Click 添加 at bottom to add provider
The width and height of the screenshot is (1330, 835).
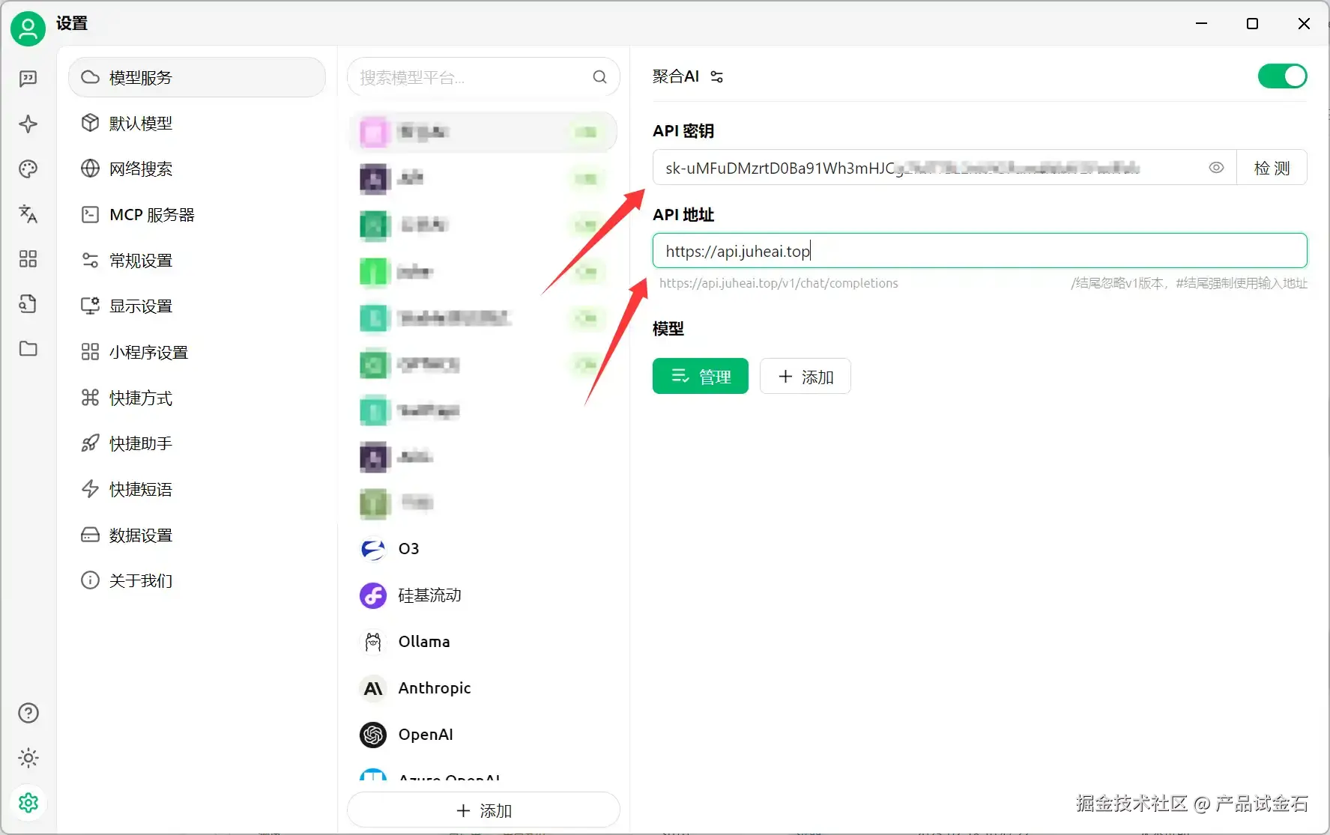(x=483, y=810)
